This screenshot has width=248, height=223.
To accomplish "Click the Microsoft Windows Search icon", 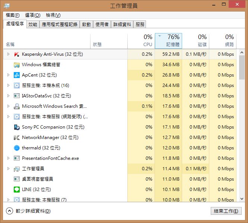I will (17, 106).
